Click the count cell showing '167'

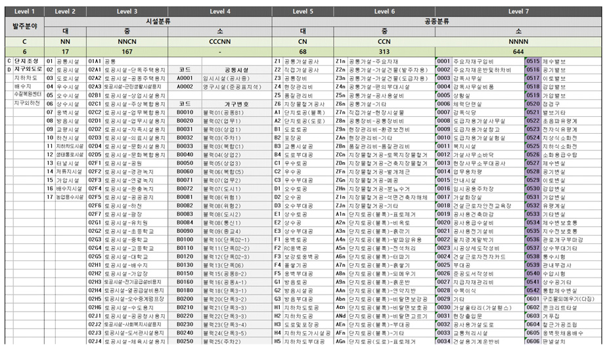pos(127,51)
